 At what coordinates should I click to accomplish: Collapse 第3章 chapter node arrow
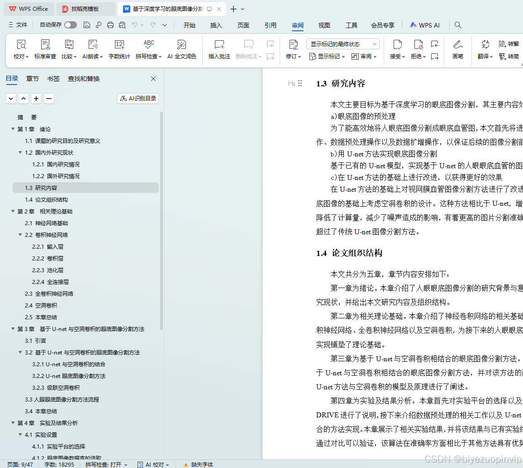pyautogui.click(x=13, y=329)
